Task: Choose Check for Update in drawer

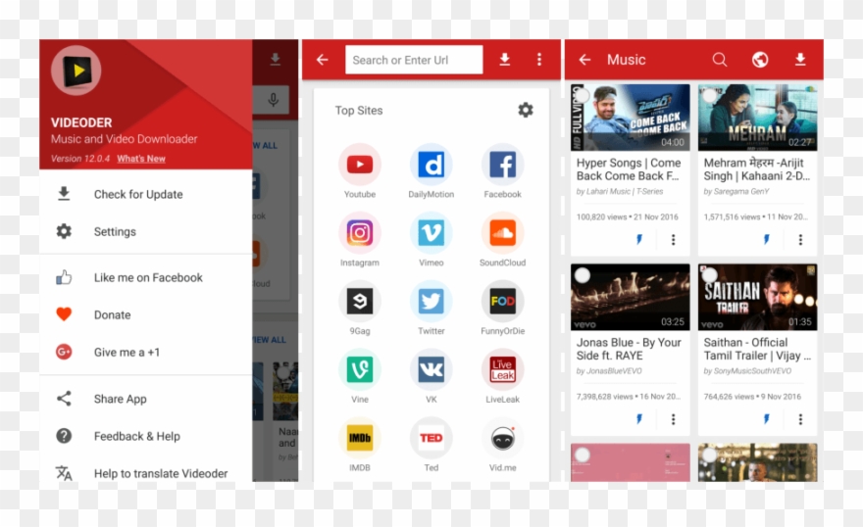Action: (x=138, y=194)
